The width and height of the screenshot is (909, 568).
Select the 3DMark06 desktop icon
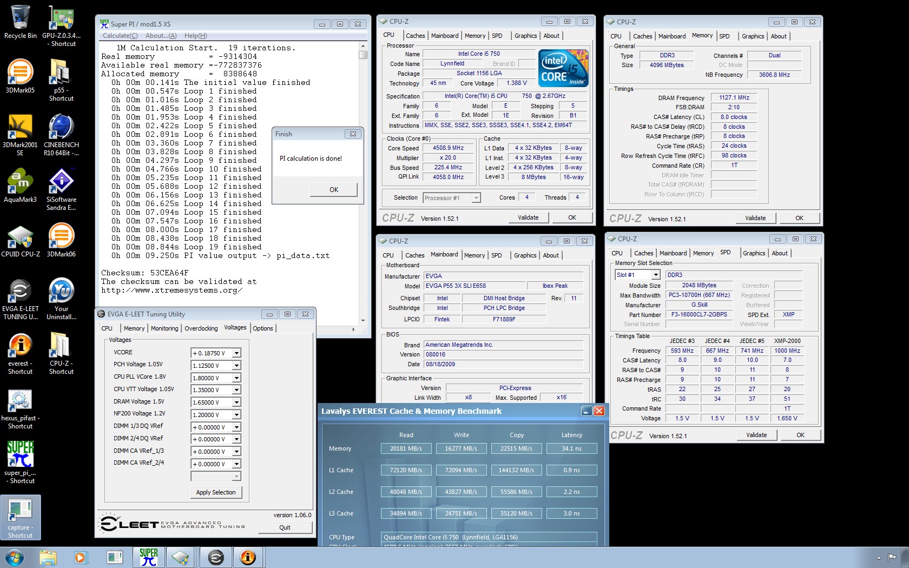[61, 240]
